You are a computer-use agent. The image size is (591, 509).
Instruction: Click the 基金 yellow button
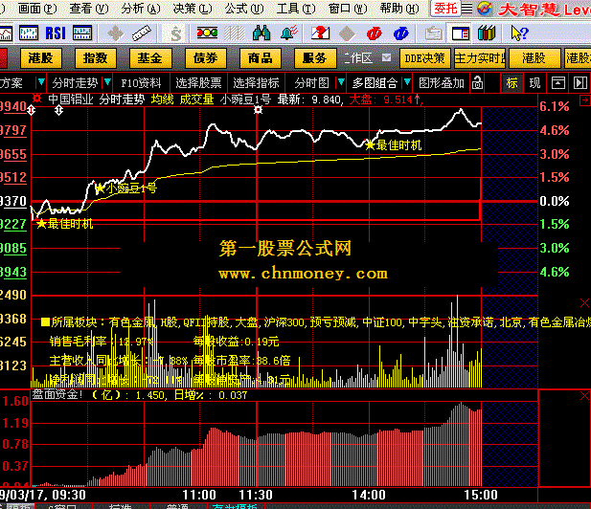tap(149, 58)
